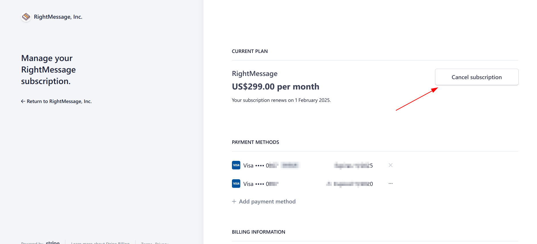Image resolution: width=537 pixels, height=244 pixels.
Task: Click the Stripe logo in the footer
Action: pyautogui.click(x=53, y=243)
